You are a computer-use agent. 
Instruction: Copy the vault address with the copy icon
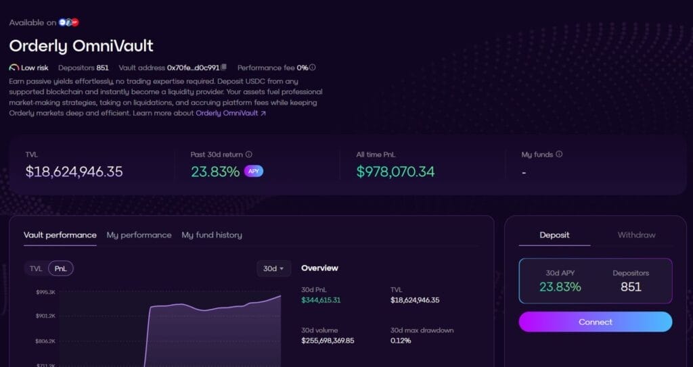tap(224, 68)
